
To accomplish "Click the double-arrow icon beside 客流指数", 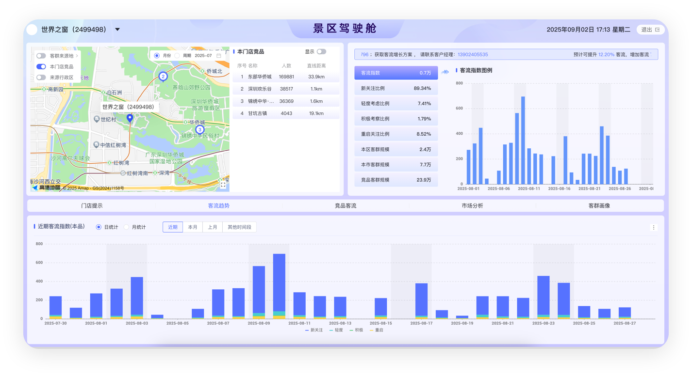I will click(x=445, y=73).
